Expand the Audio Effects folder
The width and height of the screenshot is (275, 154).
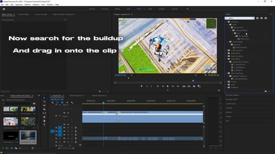226,53
